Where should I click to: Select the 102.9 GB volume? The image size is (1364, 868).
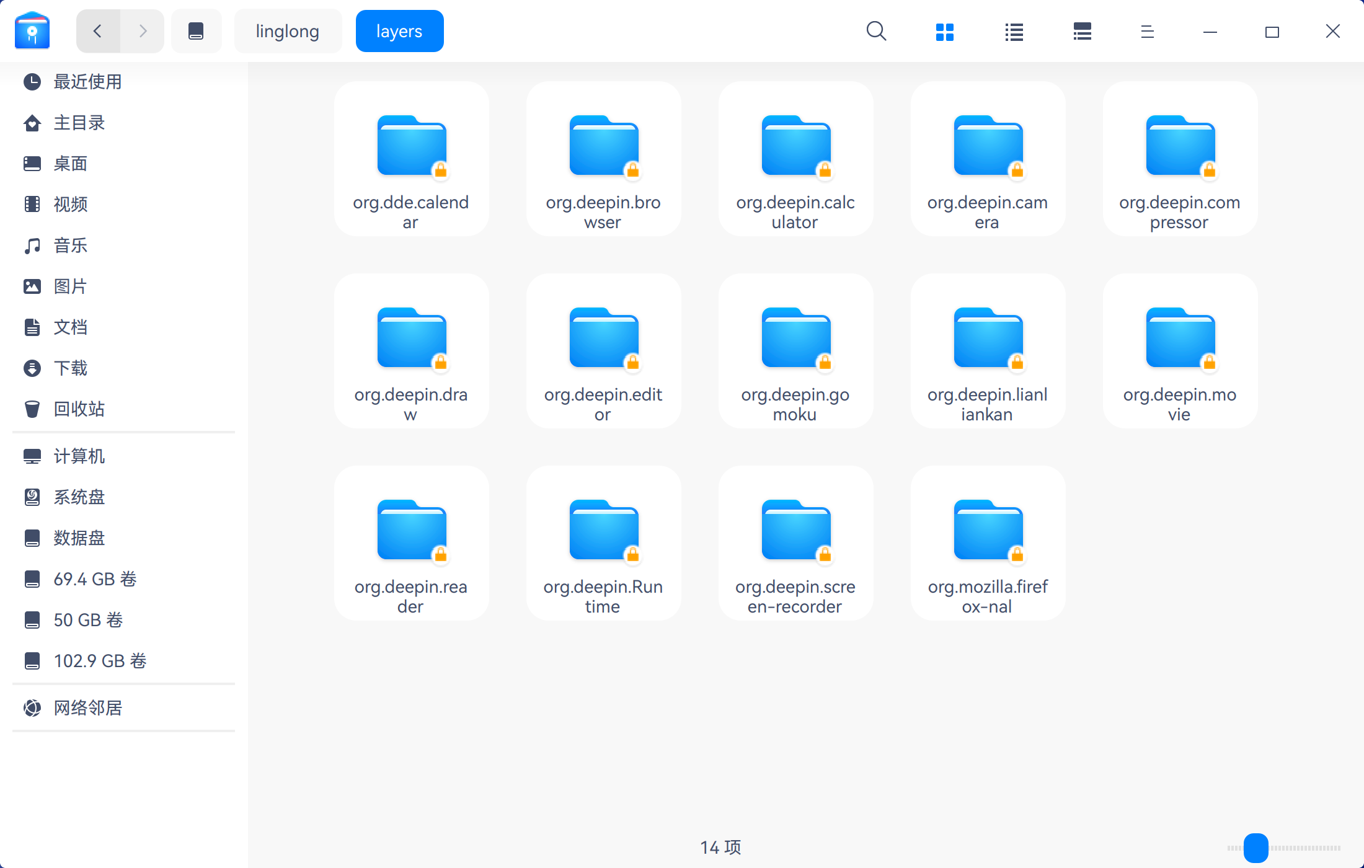100,660
